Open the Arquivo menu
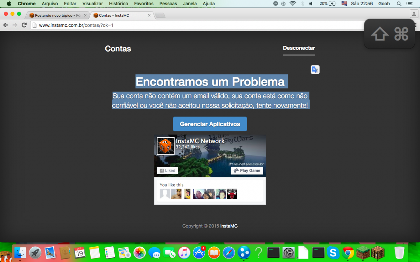This screenshot has width=420, height=262. [x=50, y=3]
